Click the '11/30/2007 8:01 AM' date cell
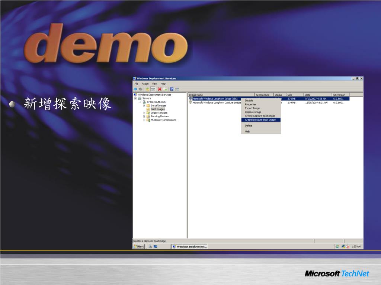Viewport: 381px width, 285px height. click(316, 102)
